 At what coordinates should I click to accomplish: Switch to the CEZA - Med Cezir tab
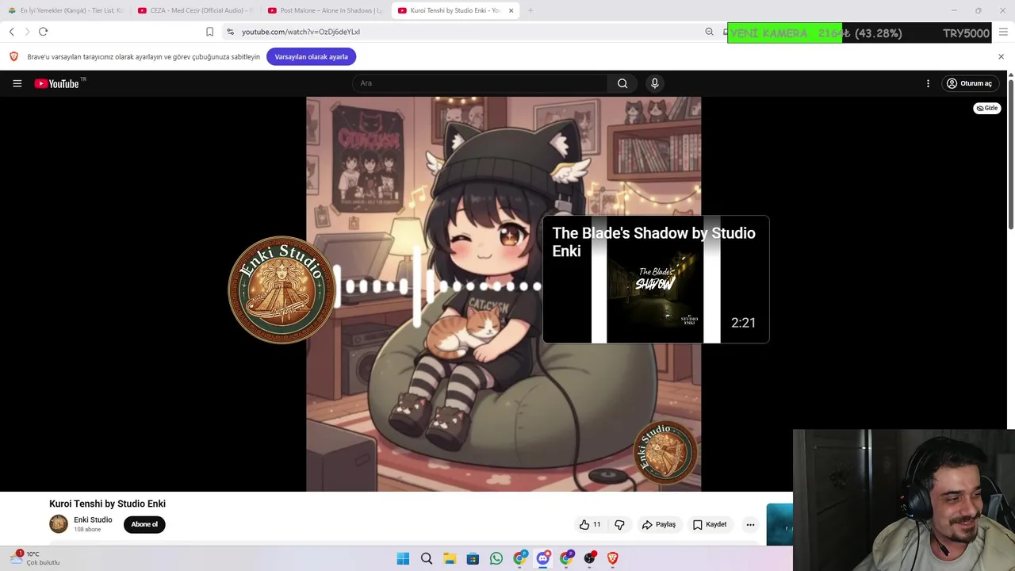click(x=196, y=10)
